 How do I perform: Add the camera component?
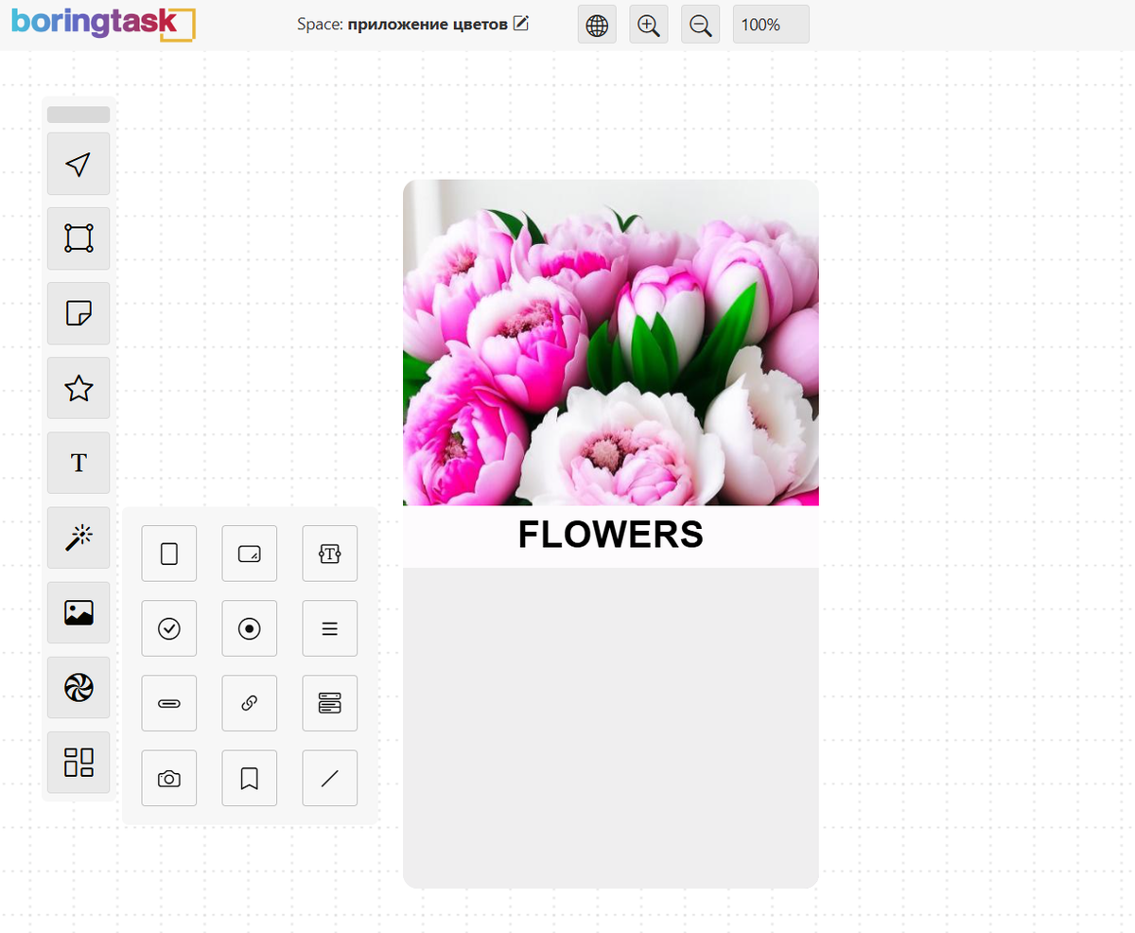tap(169, 779)
